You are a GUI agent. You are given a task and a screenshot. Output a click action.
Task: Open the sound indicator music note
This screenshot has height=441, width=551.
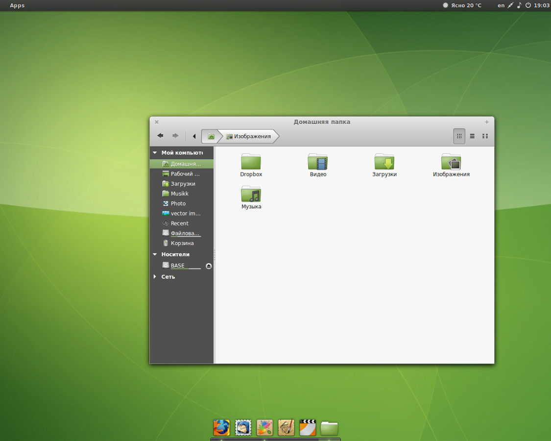tap(519, 5)
